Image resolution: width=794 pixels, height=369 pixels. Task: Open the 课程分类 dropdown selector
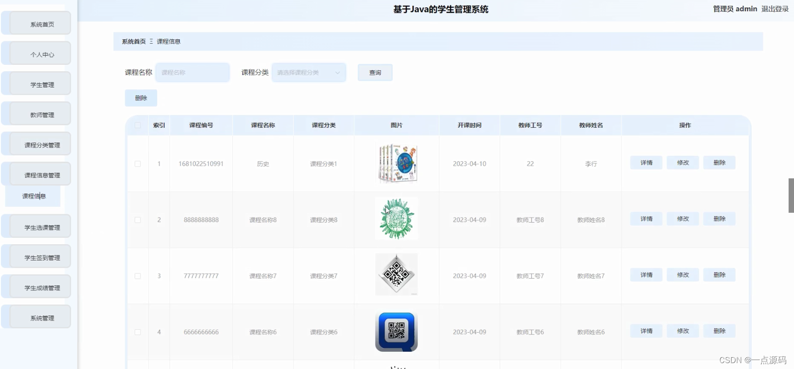pos(309,72)
